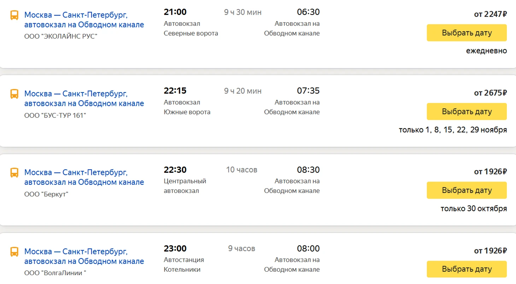Open the Беркут Москва — Санкт-Петербург route link
The width and height of the screenshot is (516, 284).
(x=84, y=177)
